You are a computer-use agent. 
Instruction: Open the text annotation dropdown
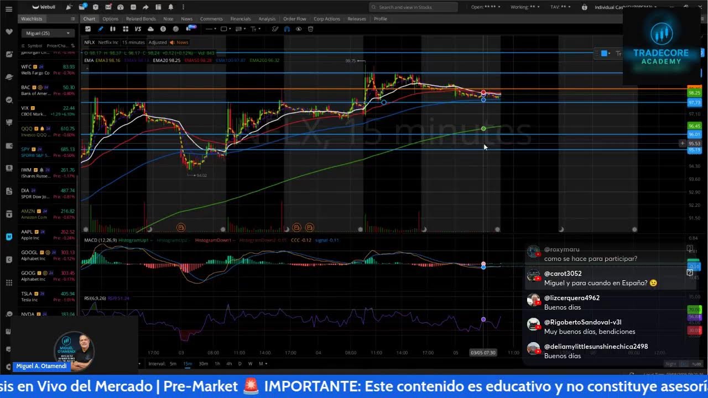255,29
